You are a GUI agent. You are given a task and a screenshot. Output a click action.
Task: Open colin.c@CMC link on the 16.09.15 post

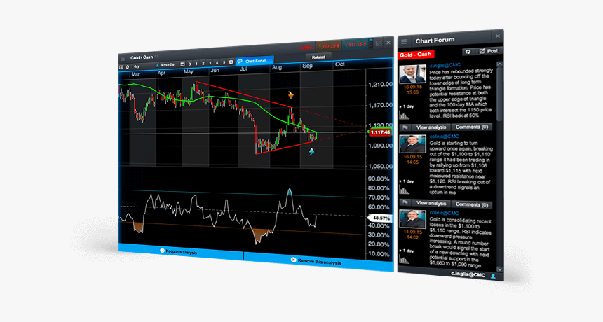(x=444, y=136)
